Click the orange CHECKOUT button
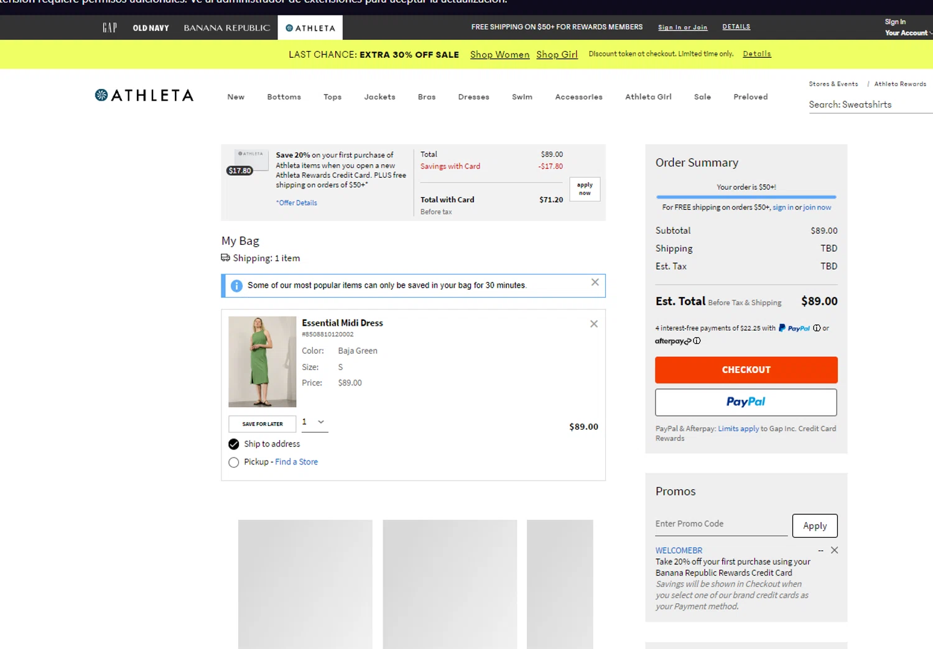Screen dimensions: 933x649 coord(746,370)
